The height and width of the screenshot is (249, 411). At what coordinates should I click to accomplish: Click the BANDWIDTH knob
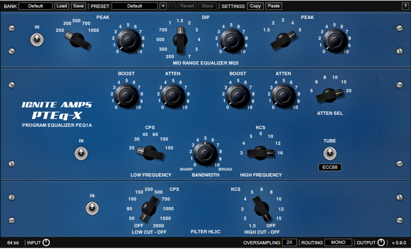(205, 153)
